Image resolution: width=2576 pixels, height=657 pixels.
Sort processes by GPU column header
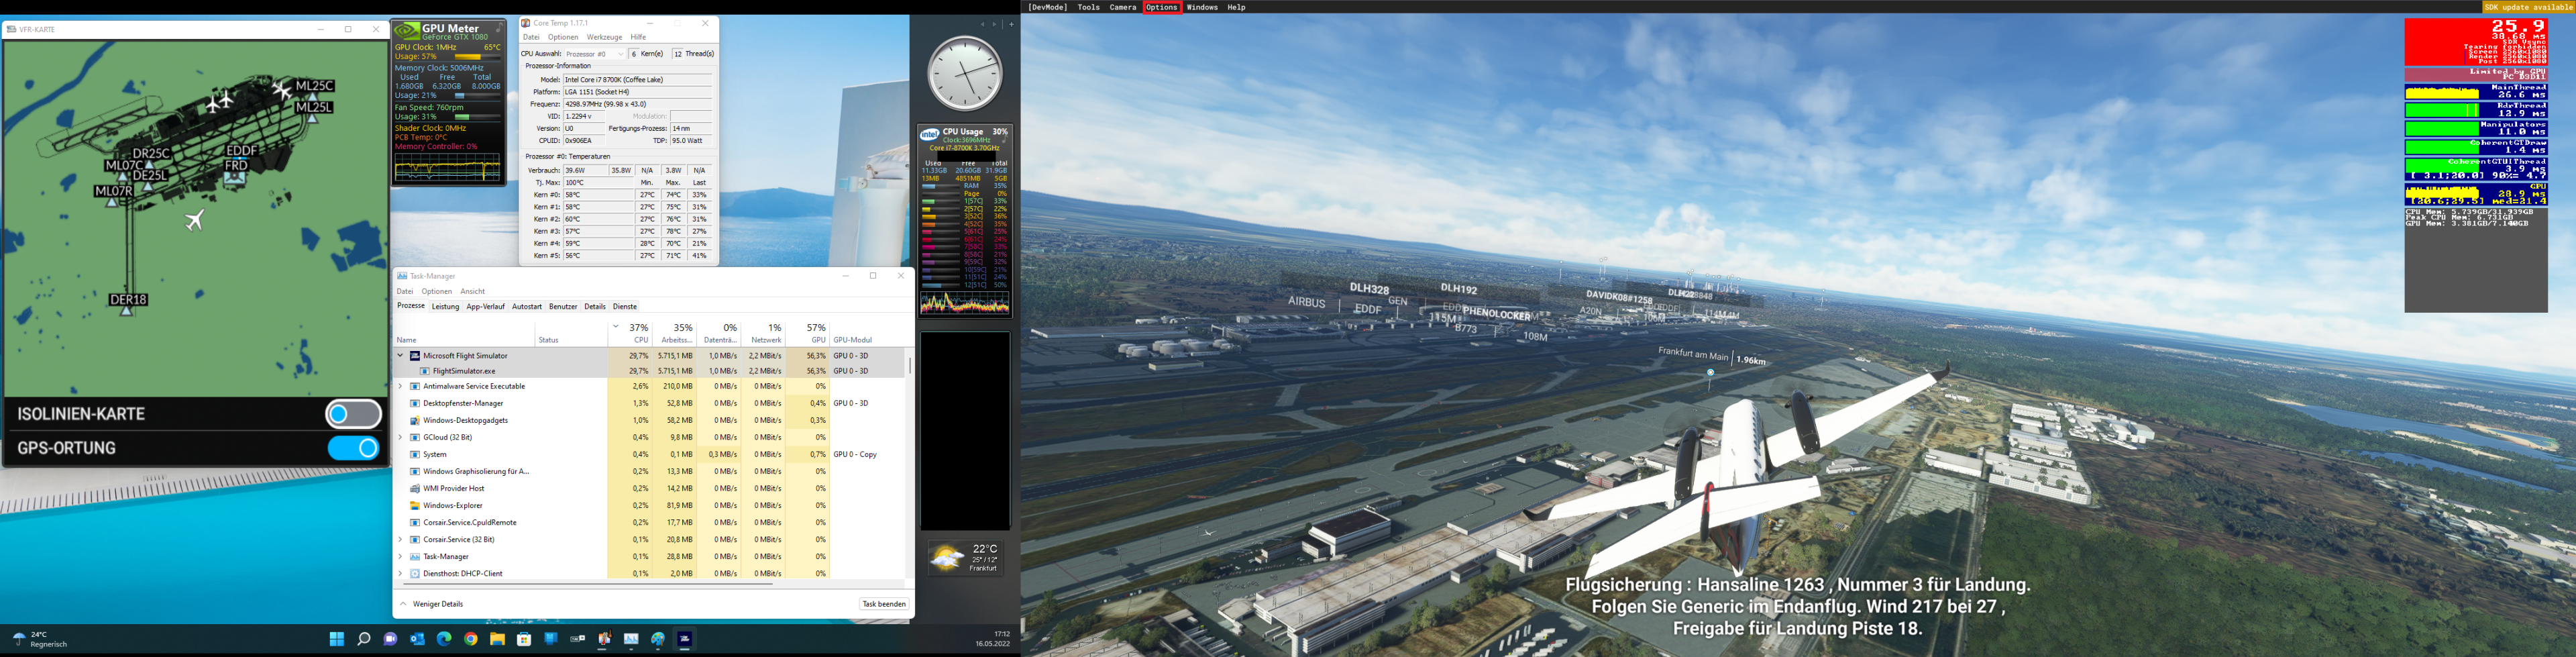pyautogui.click(x=808, y=333)
